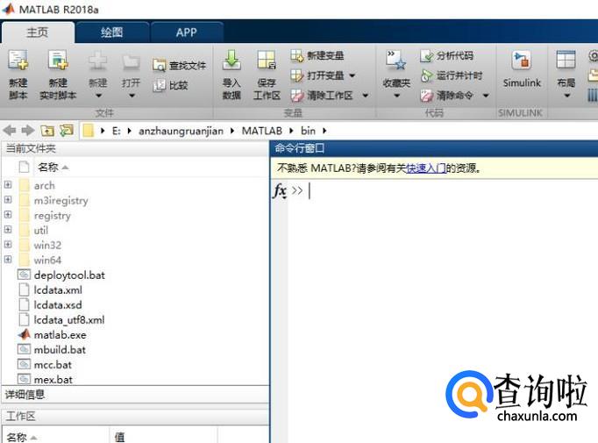
Task: Click the 工作区 panel title
Action: click(20, 416)
